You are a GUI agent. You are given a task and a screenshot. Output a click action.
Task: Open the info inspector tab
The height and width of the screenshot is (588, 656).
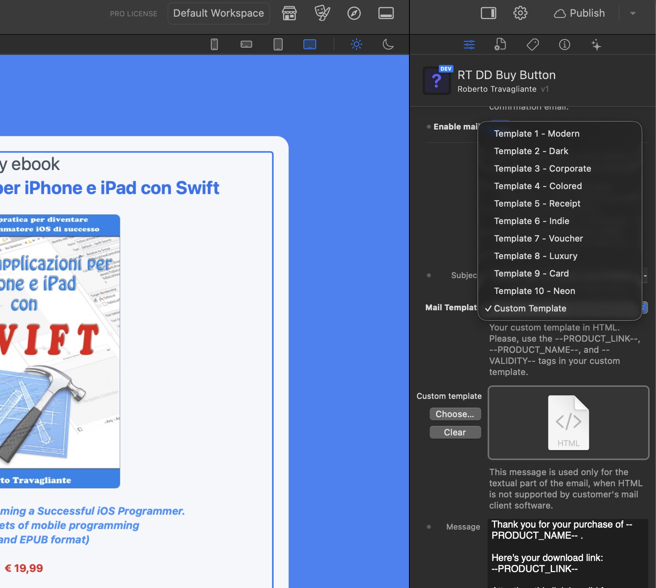coord(565,44)
